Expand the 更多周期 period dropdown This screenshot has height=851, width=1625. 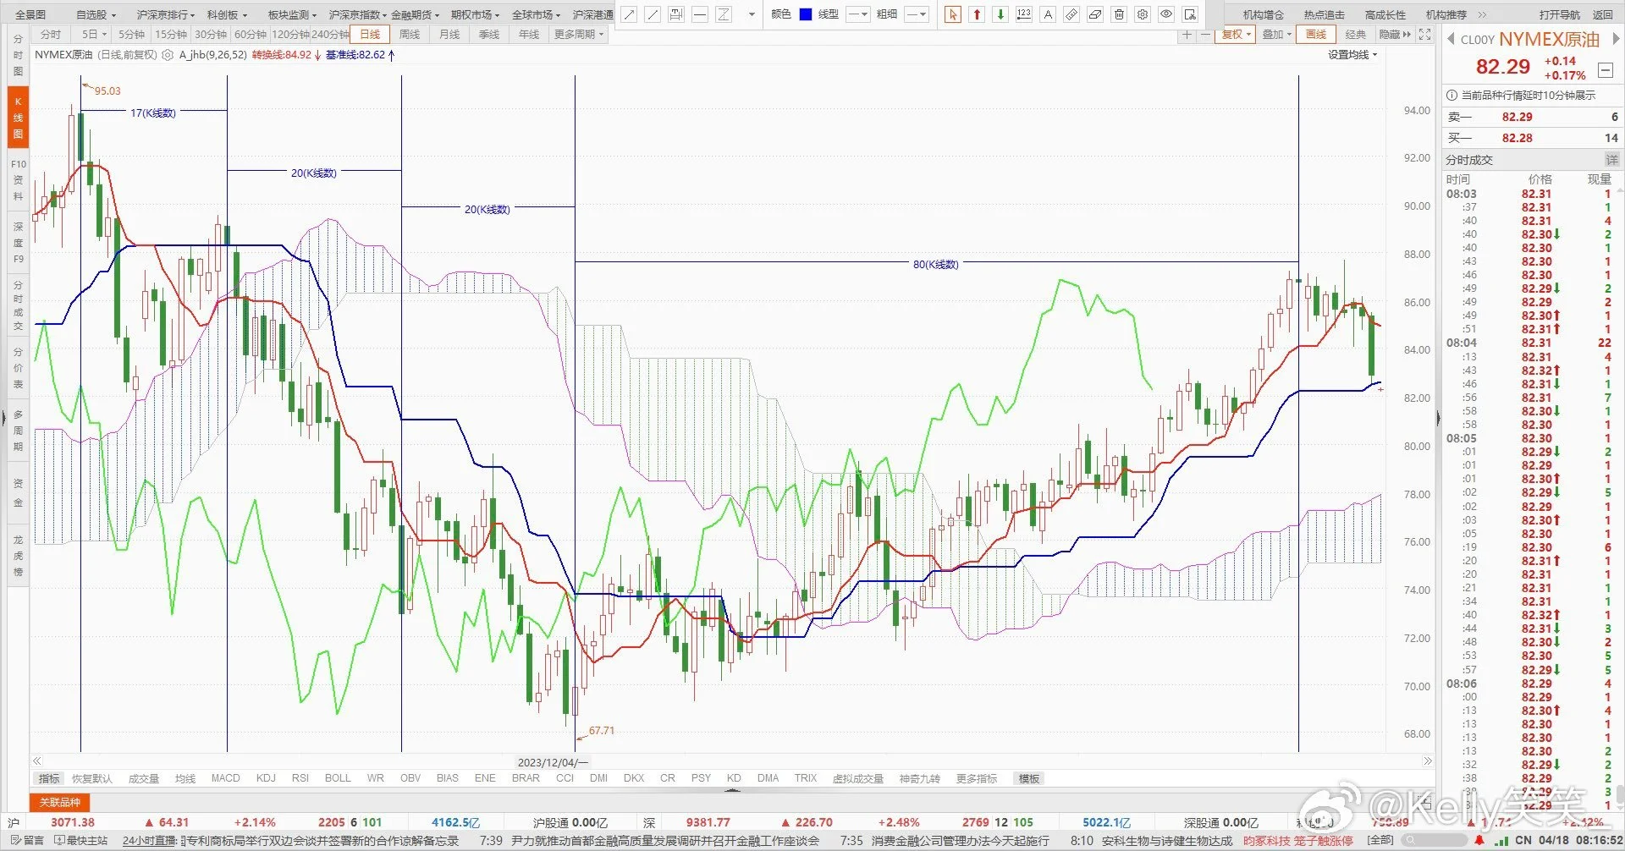pyautogui.click(x=579, y=35)
